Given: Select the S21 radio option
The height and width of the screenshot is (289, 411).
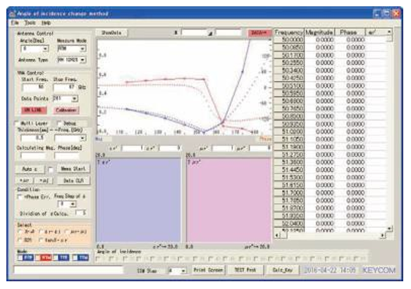Looking at the screenshot, I should [20, 240].
